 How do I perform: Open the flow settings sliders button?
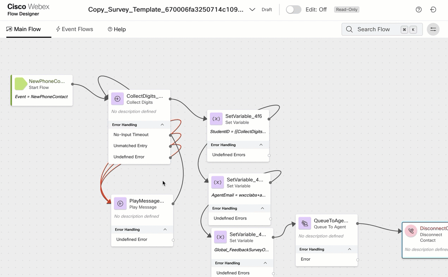[x=433, y=29]
